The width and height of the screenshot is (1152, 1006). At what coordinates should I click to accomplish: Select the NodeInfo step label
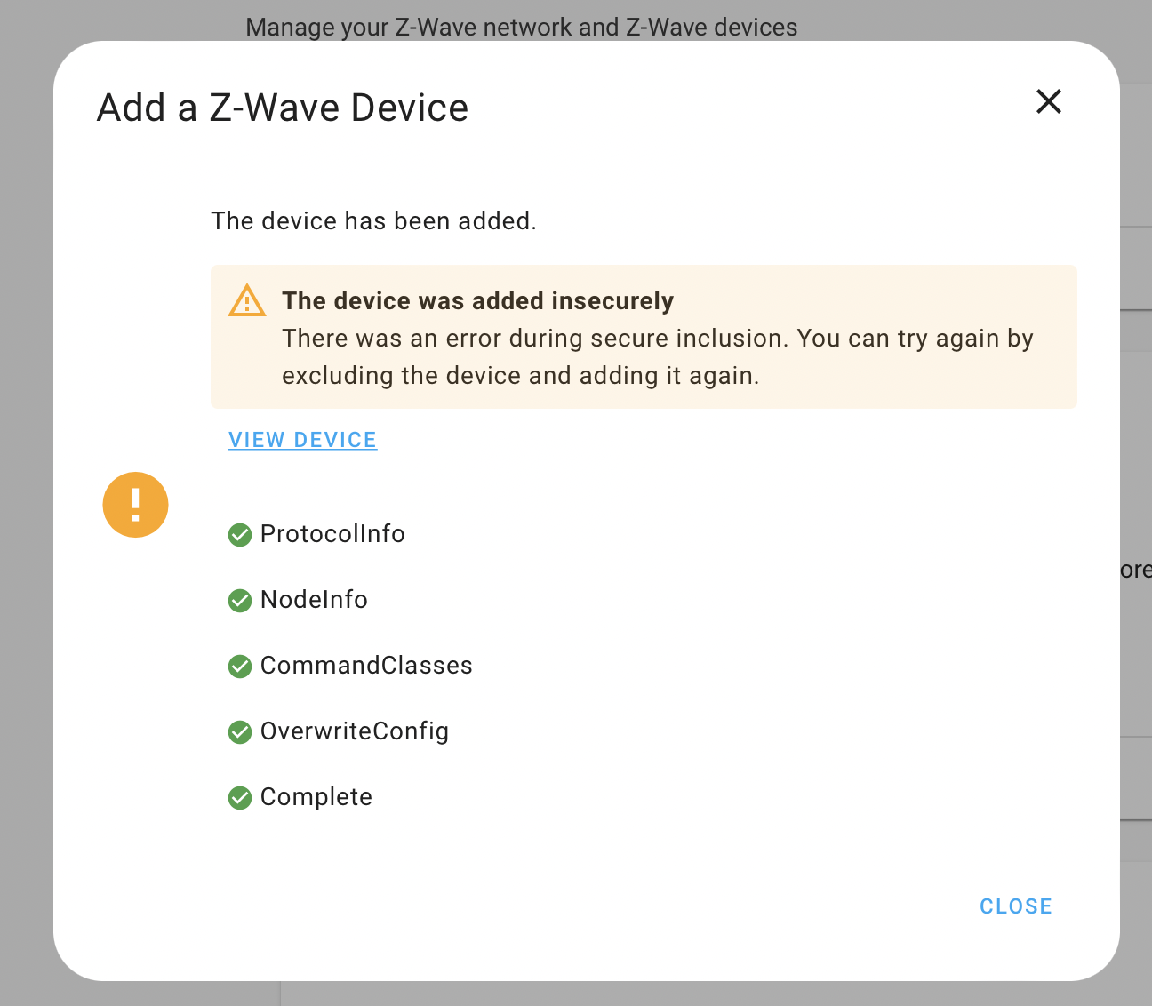coord(314,600)
